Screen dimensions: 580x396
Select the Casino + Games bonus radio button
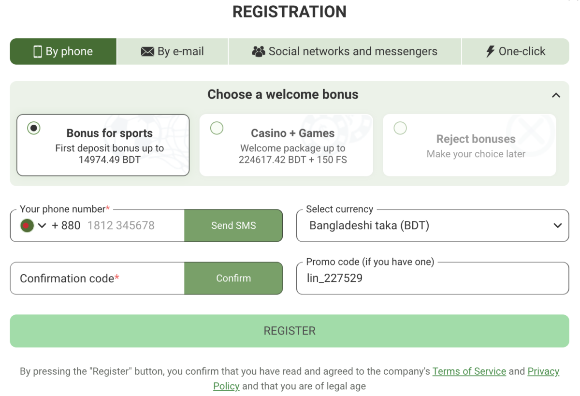pos(217,128)
